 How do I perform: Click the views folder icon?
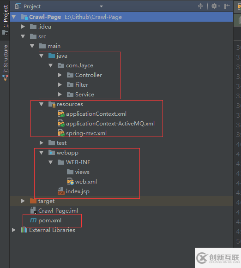click(x=70, y=172)
